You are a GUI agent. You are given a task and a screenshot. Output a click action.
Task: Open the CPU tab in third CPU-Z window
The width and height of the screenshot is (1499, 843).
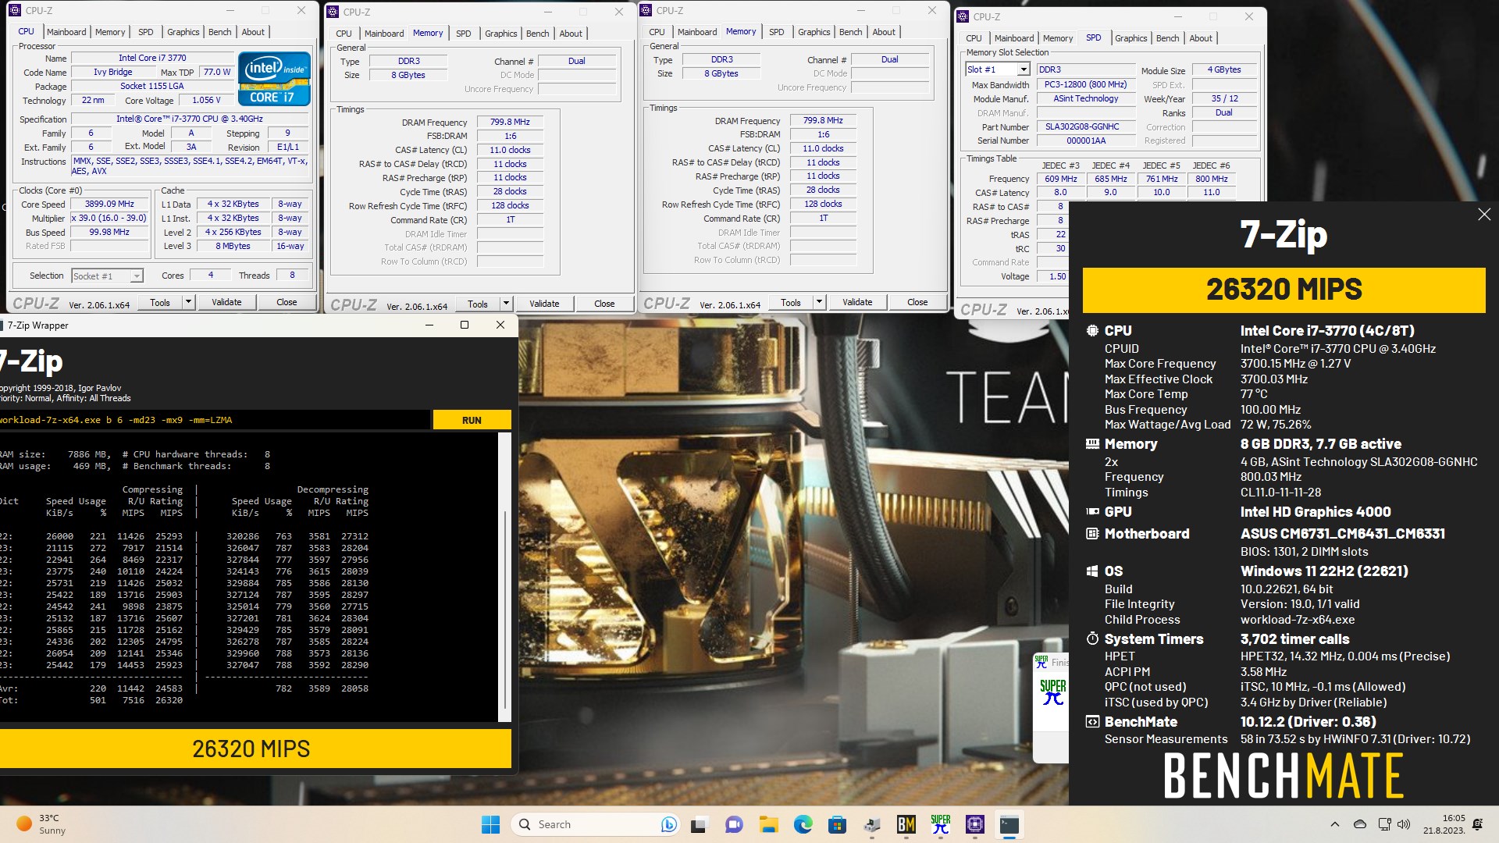pos(657,32)
